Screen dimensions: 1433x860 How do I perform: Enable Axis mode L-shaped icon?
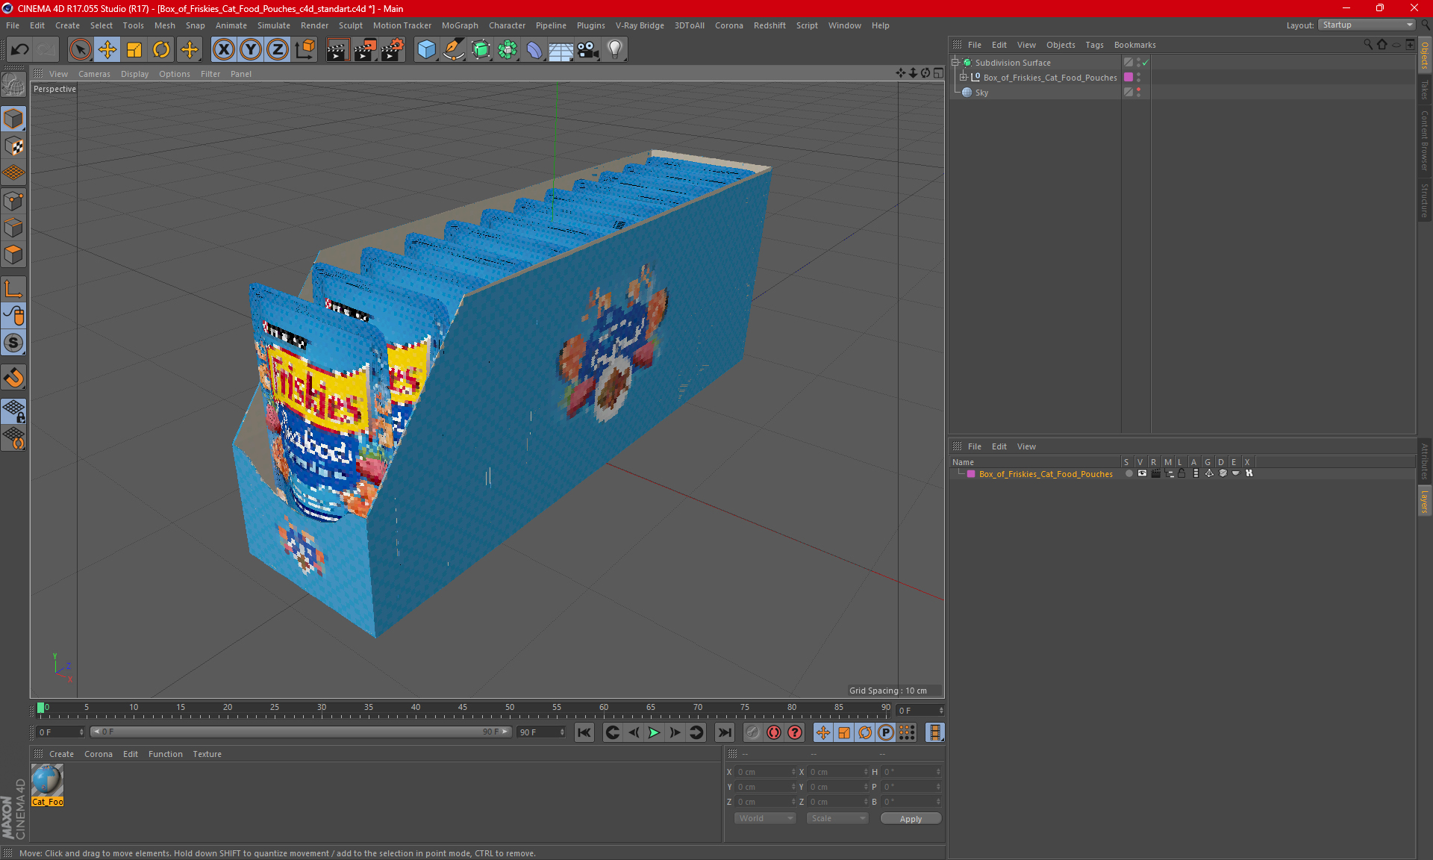[13, 289]
